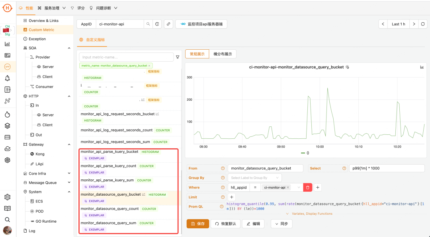Click the refresh icon near Last 1 h
The image size is (430, 237).
click(x=423, y=24)
